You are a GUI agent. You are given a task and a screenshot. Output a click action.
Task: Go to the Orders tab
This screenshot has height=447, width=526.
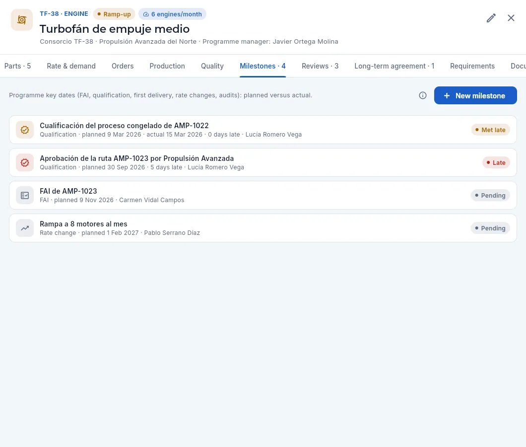click(123, 66)
